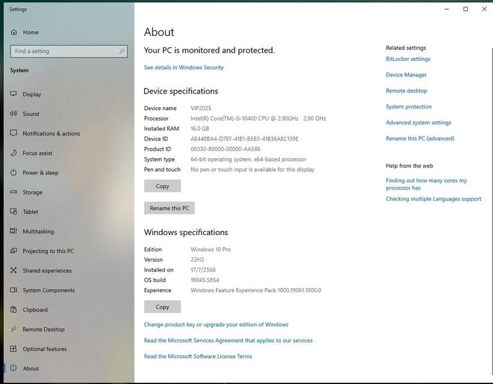The image size is (493, 384).
Task: Open Power & sleep icon
Action: pos(14,173)
